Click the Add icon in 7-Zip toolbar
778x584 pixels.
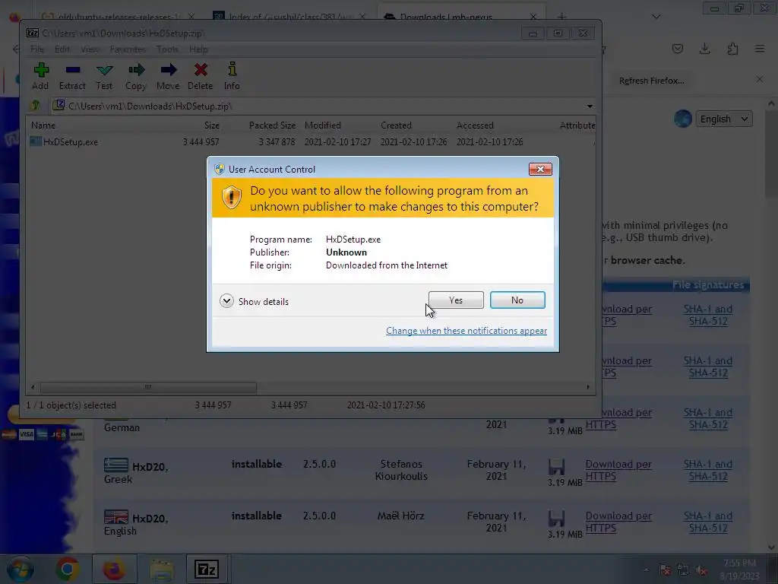point(41,76)
